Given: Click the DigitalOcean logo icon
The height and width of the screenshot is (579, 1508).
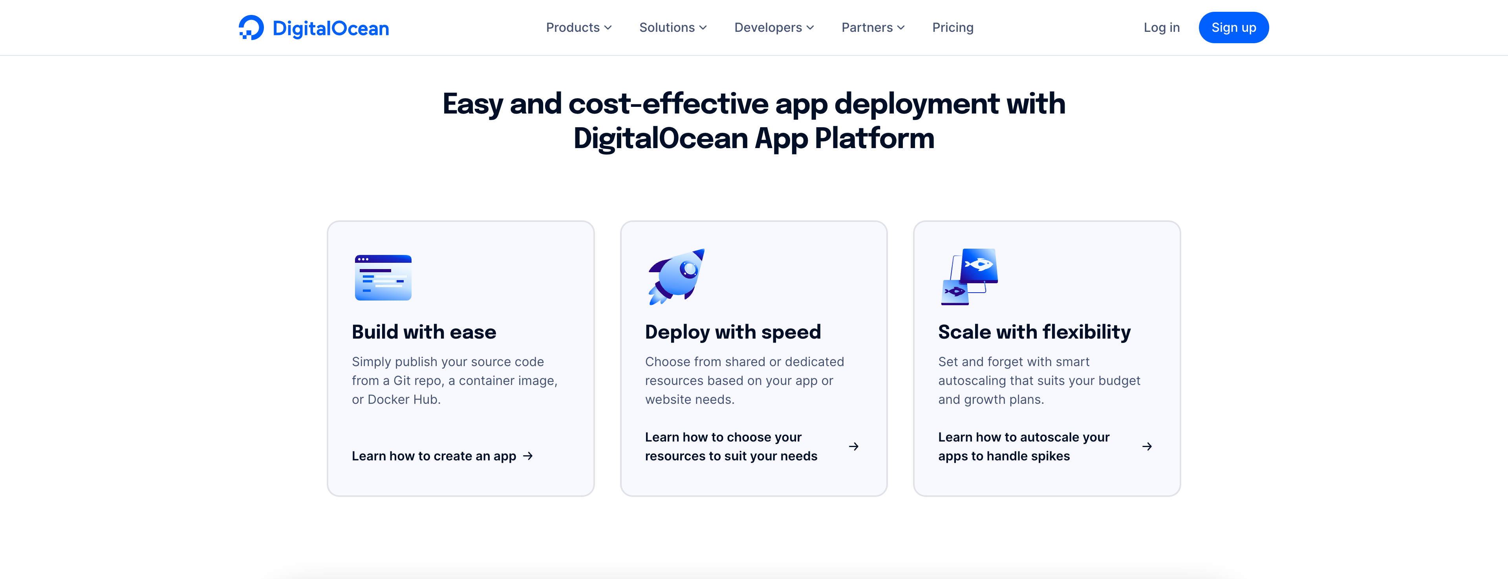Looking at the screenshot, I should click(251, 27).
